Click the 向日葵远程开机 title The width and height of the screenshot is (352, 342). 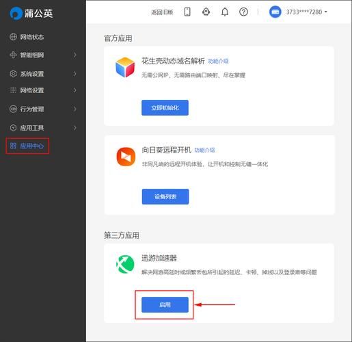pyautogui.click(x=166, y=150)
